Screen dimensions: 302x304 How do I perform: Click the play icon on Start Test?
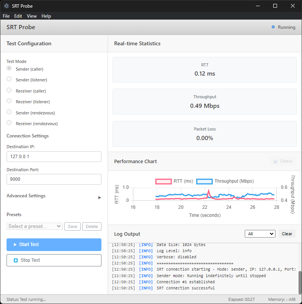point(15,245)
